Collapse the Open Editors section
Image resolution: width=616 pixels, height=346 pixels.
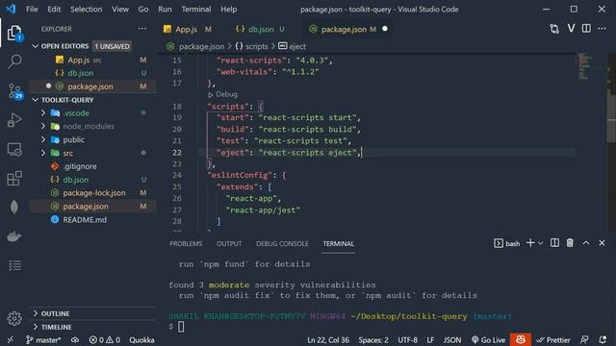(x=36, y=46)
